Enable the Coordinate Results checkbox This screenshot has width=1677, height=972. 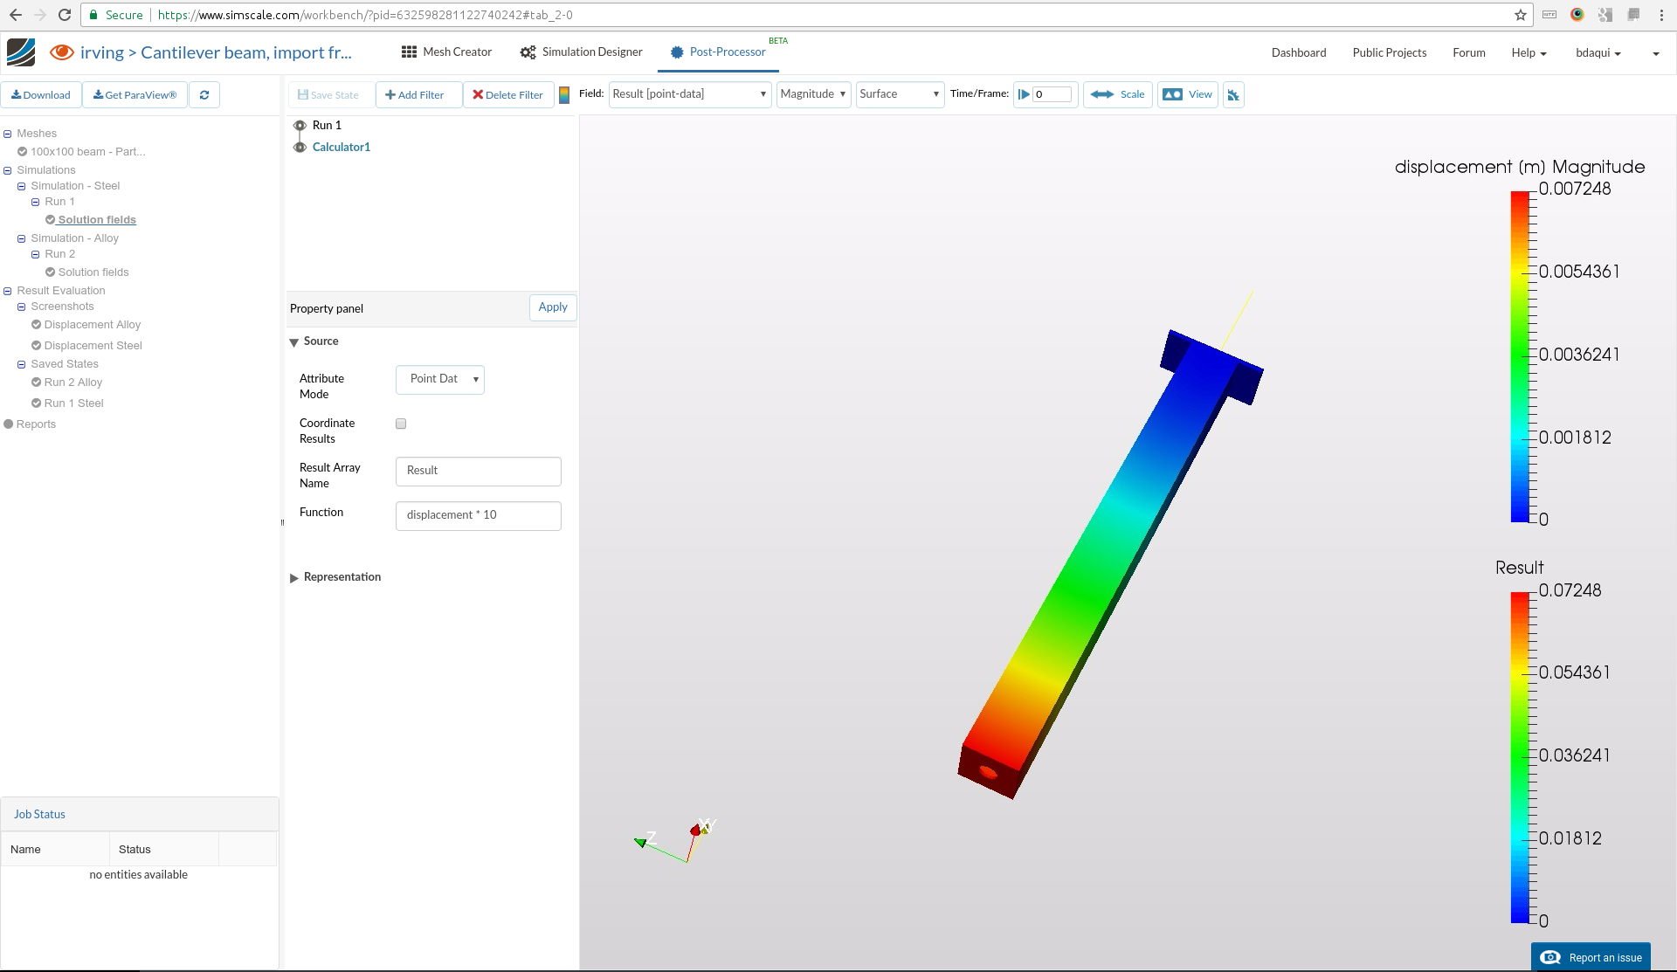[x=401, y=424]
